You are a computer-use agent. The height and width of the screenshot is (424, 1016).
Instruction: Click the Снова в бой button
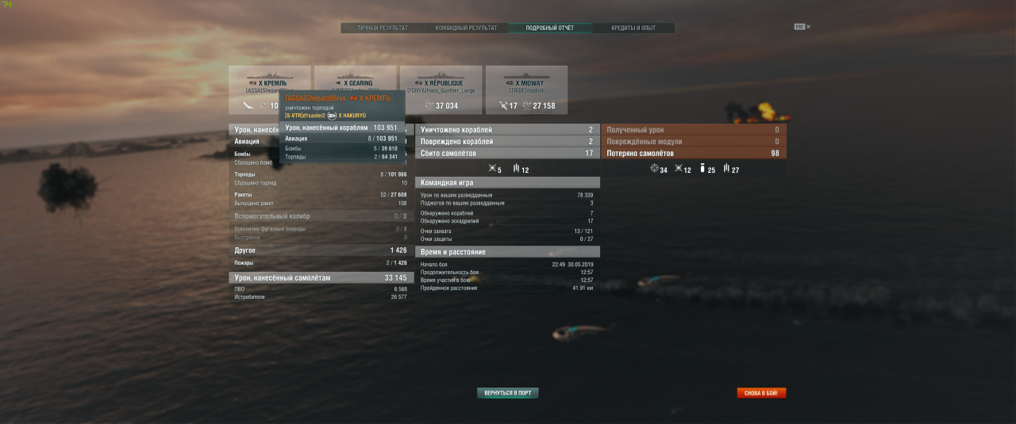click(x=761, y=393)
